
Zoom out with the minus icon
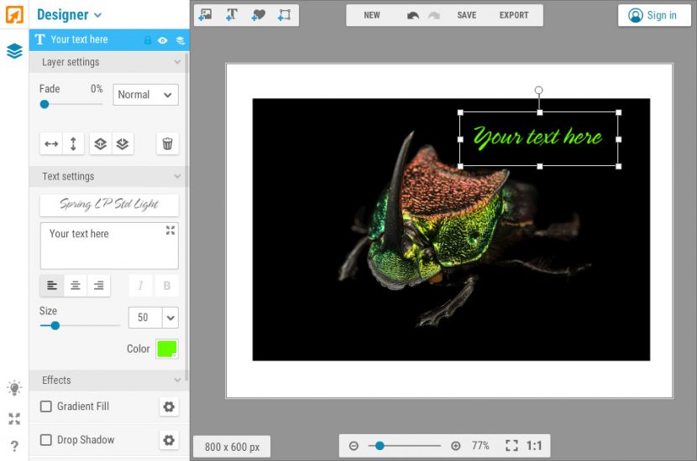pos(354,446)
